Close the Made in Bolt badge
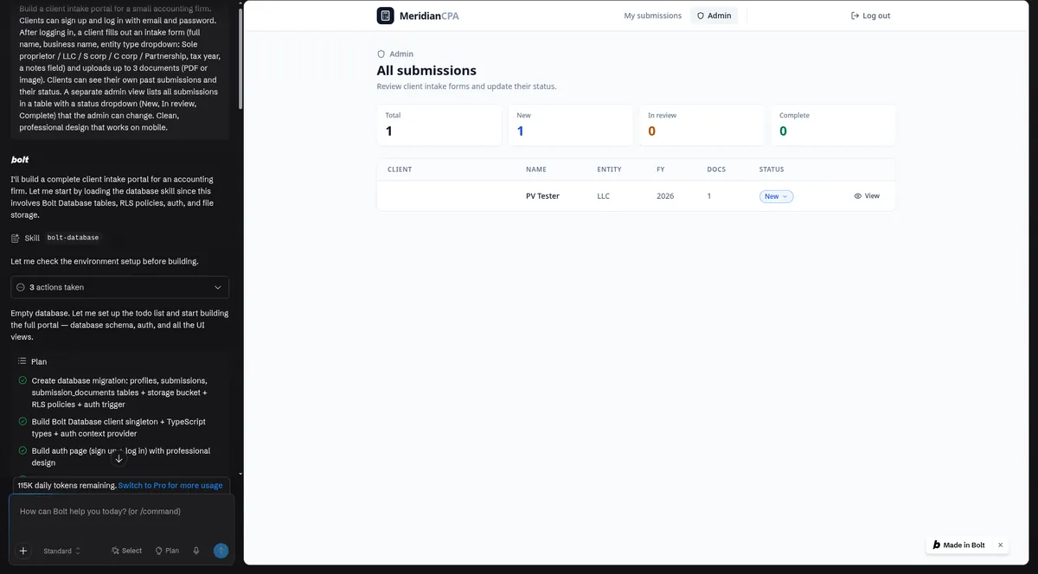1038x574 pixels. 1000,545
